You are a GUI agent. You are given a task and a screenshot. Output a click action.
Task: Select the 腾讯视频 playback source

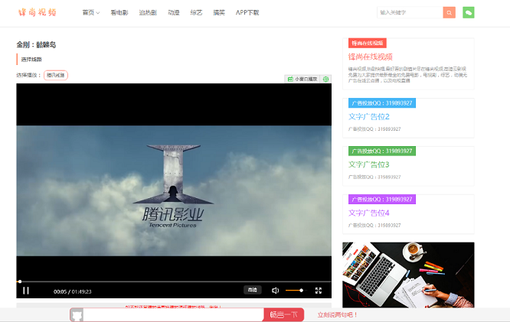point(56,76)
